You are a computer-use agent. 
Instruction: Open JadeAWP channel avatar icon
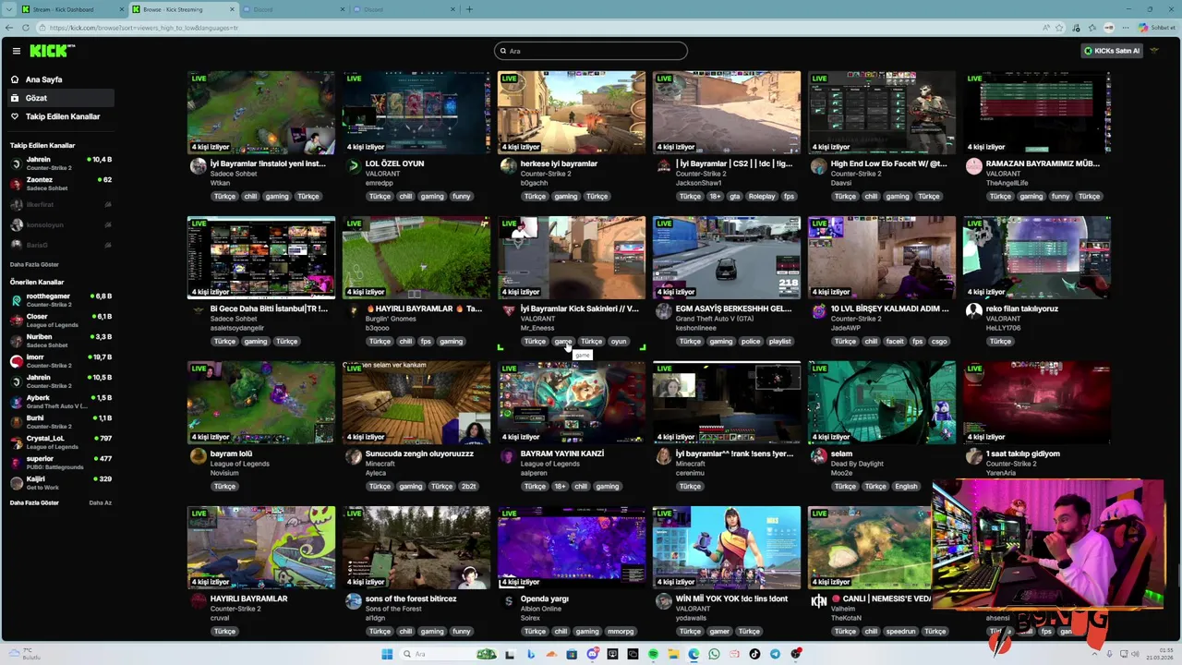pos(818,311)
